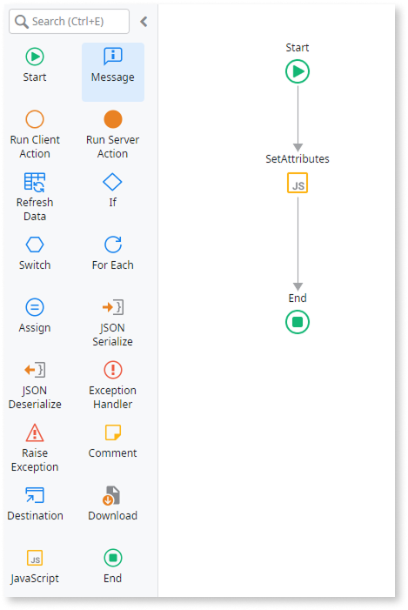Click the Start node on the canvas
This screenshot has height=610, width=408.
pos(298,71)
